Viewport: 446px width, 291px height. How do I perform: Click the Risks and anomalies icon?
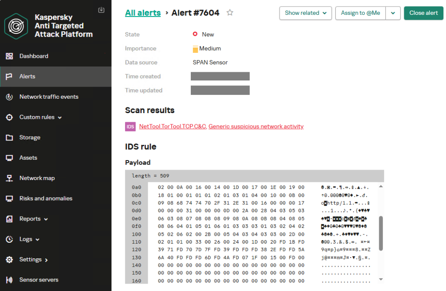(10, 199)
